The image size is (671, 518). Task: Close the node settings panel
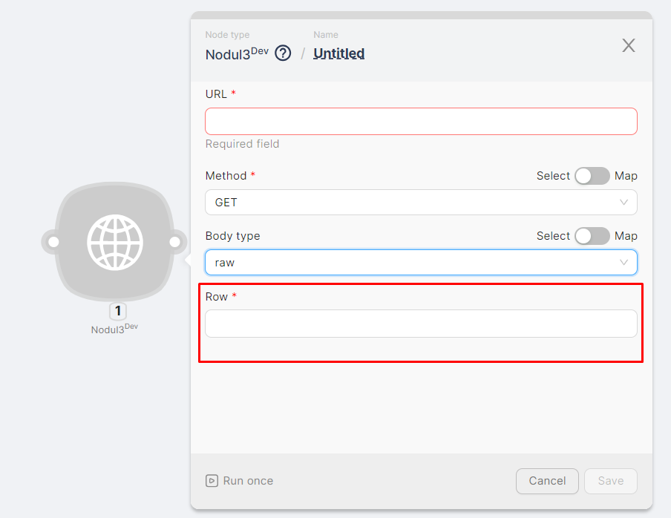coord(628,45)
